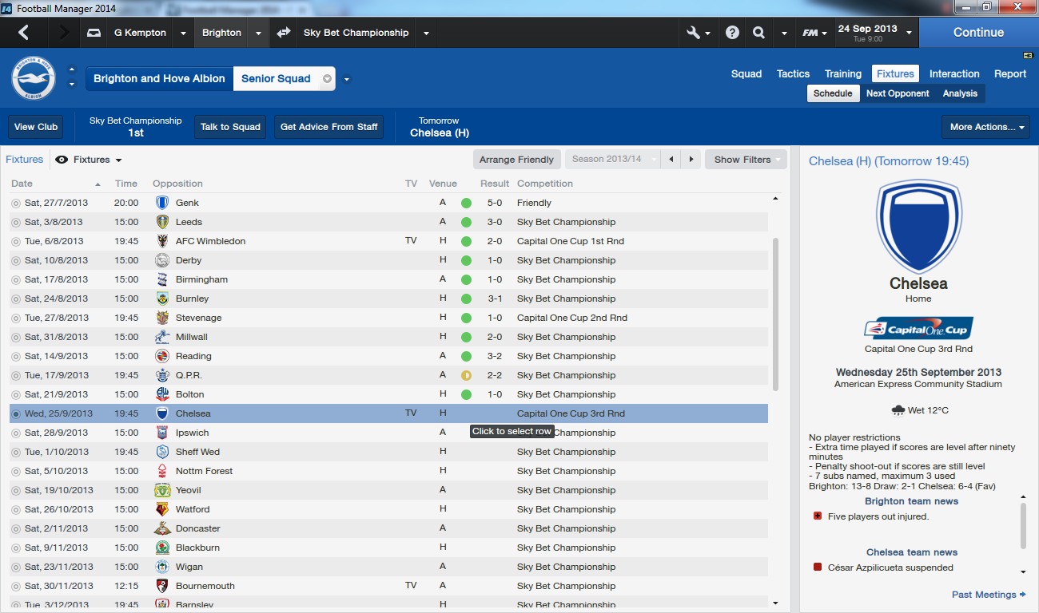Click the fixtures list vertical scrollbar
This screenshot has height=613, width=1039.
click(775, 314)
